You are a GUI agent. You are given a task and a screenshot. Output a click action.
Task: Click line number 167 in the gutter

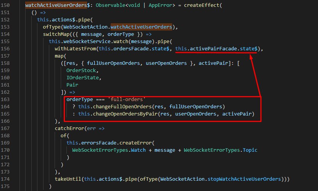click(5, 128)
